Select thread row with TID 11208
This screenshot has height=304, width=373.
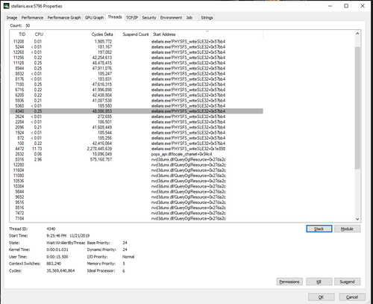point(137,42)
